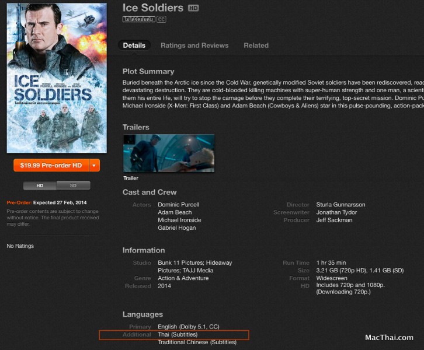The width and height of the screenshot is (424, 350).
Task: Click the Includes 720p and 1080p text
Action: tap(350, 285)
